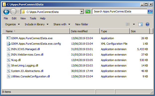
Task: Click the Back navigation arrow
Action: pyautogui.click(x=6, y=12)
